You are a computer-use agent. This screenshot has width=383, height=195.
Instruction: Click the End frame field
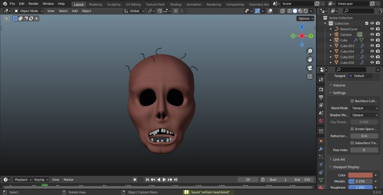[x=302, y=180]
